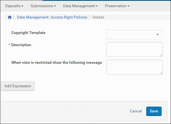The image size is (171, 124).
Task: Click into the restricted view message field
Action: tap(134, 67)
